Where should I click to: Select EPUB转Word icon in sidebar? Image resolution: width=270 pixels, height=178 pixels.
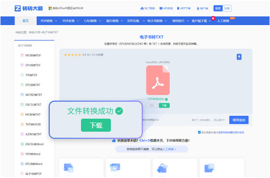22,164
